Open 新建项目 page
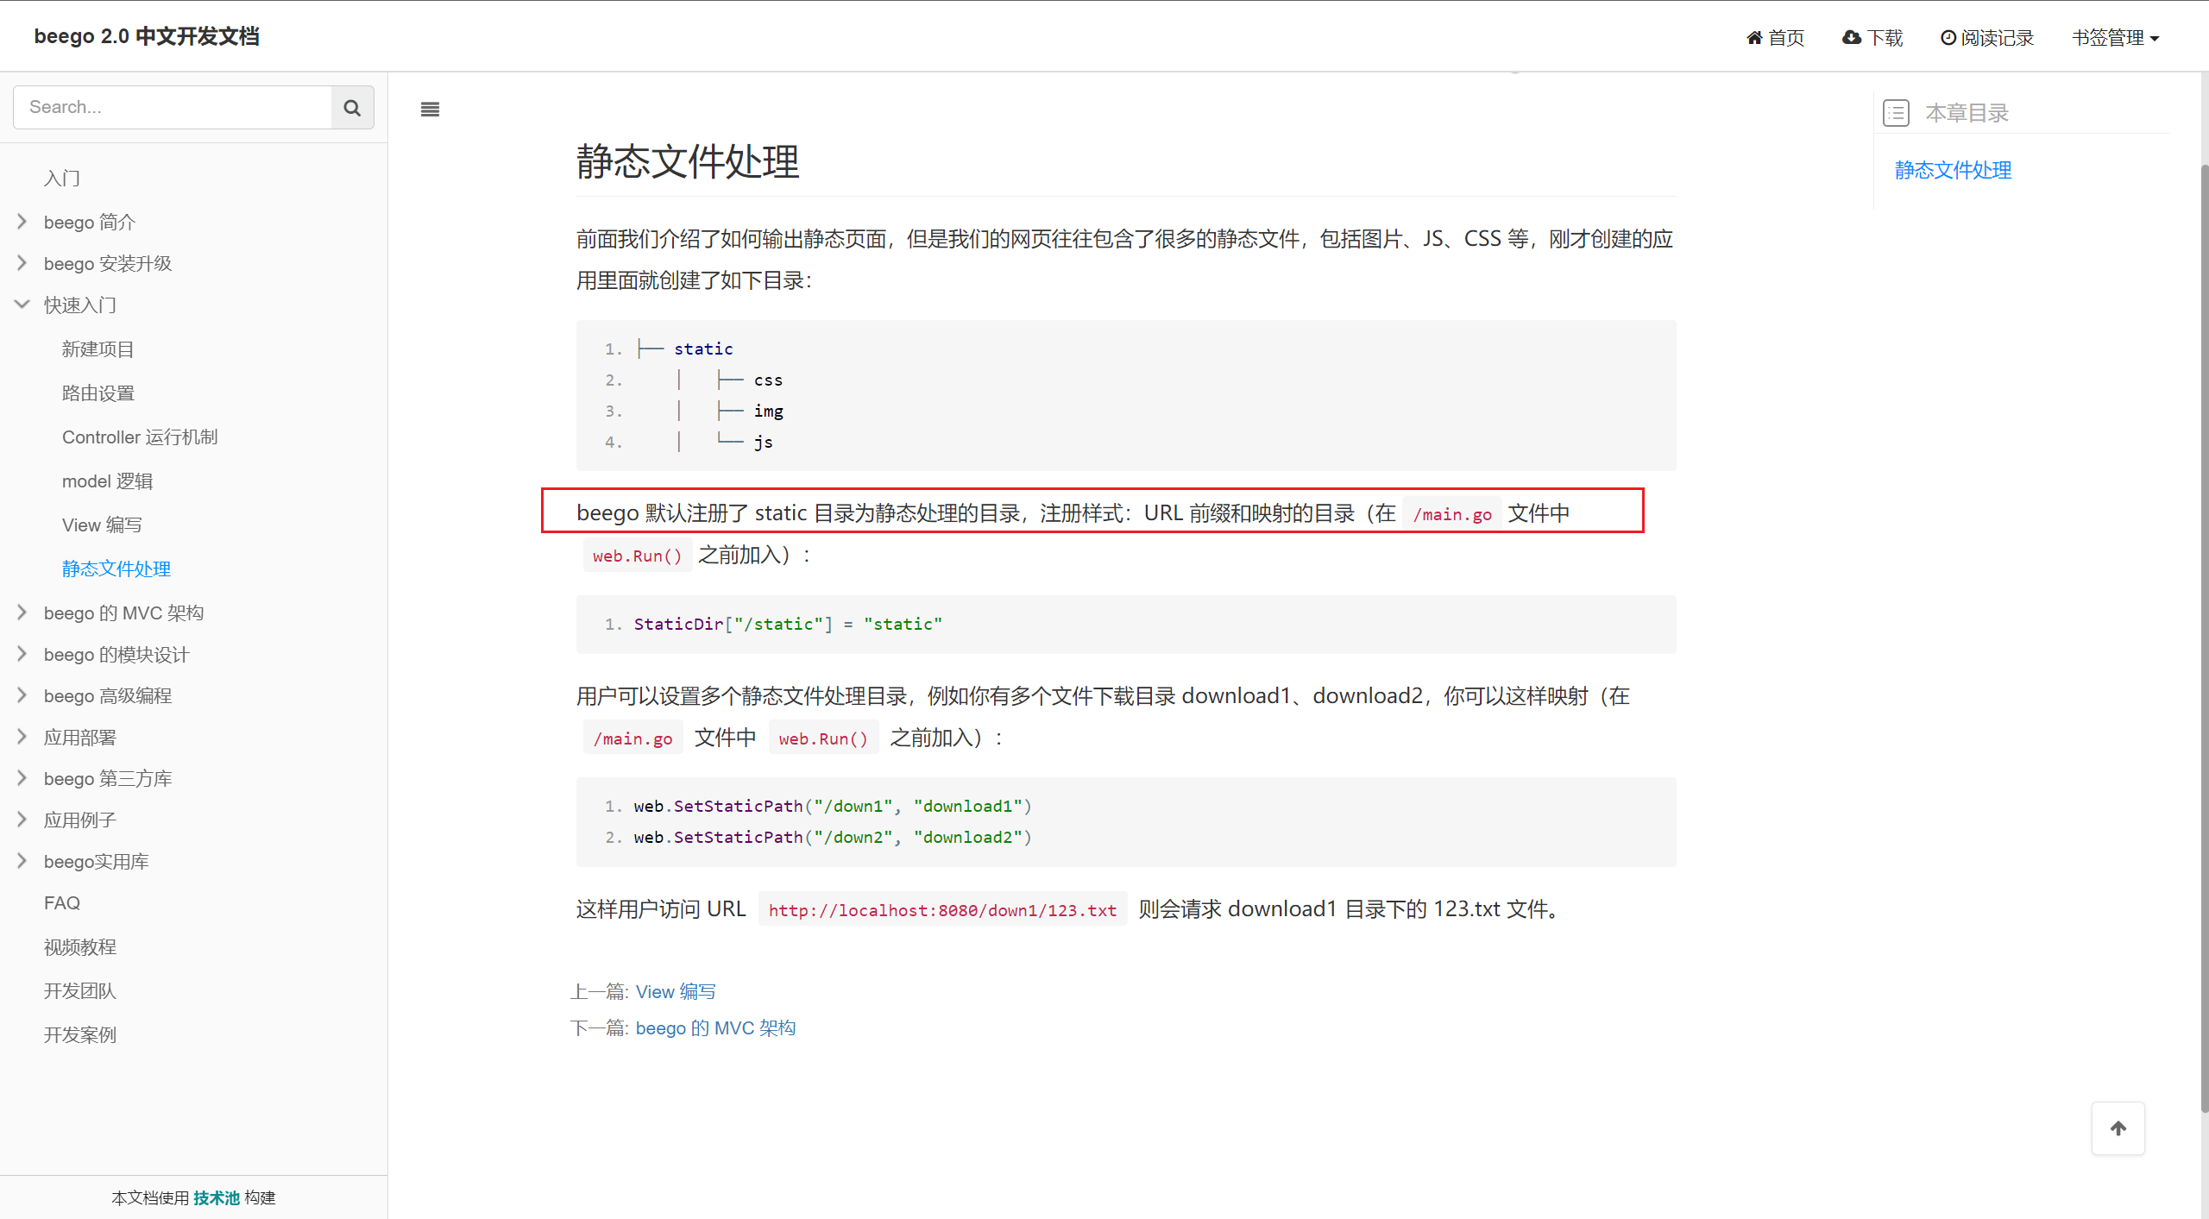The image size is (2209, 1219). [x=98, y=349]
